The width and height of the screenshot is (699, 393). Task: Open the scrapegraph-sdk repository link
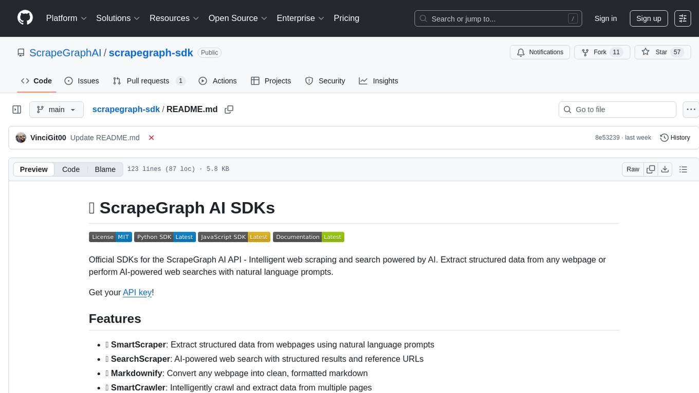coord(151,52)
